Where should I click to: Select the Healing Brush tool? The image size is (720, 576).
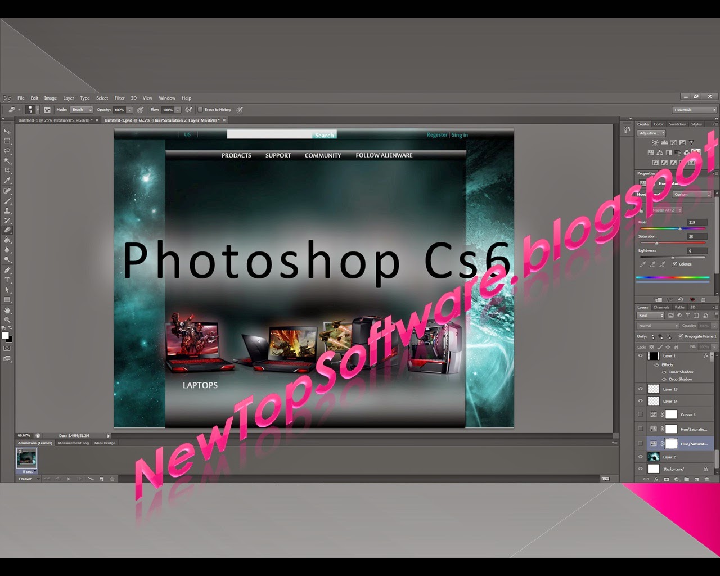click(x=7, y=191)
